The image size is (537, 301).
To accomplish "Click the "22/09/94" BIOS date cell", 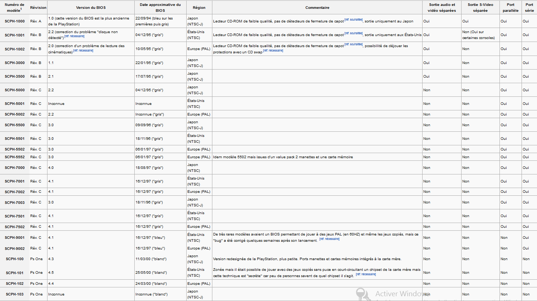I will [160, 21].
